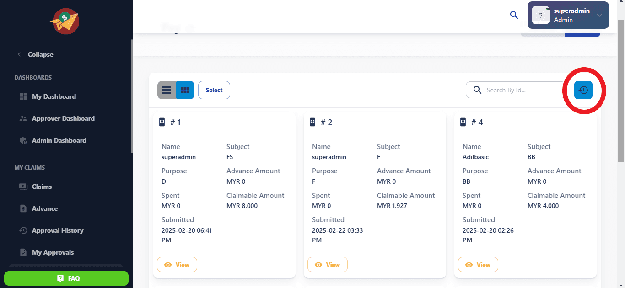This screenshot has width=625, height=288.
Task: Click the history clock icon button
Action: [583, 90]
